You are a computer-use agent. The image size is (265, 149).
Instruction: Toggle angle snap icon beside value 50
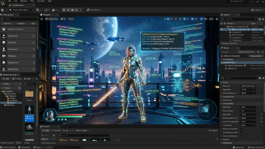coord(192,19)
